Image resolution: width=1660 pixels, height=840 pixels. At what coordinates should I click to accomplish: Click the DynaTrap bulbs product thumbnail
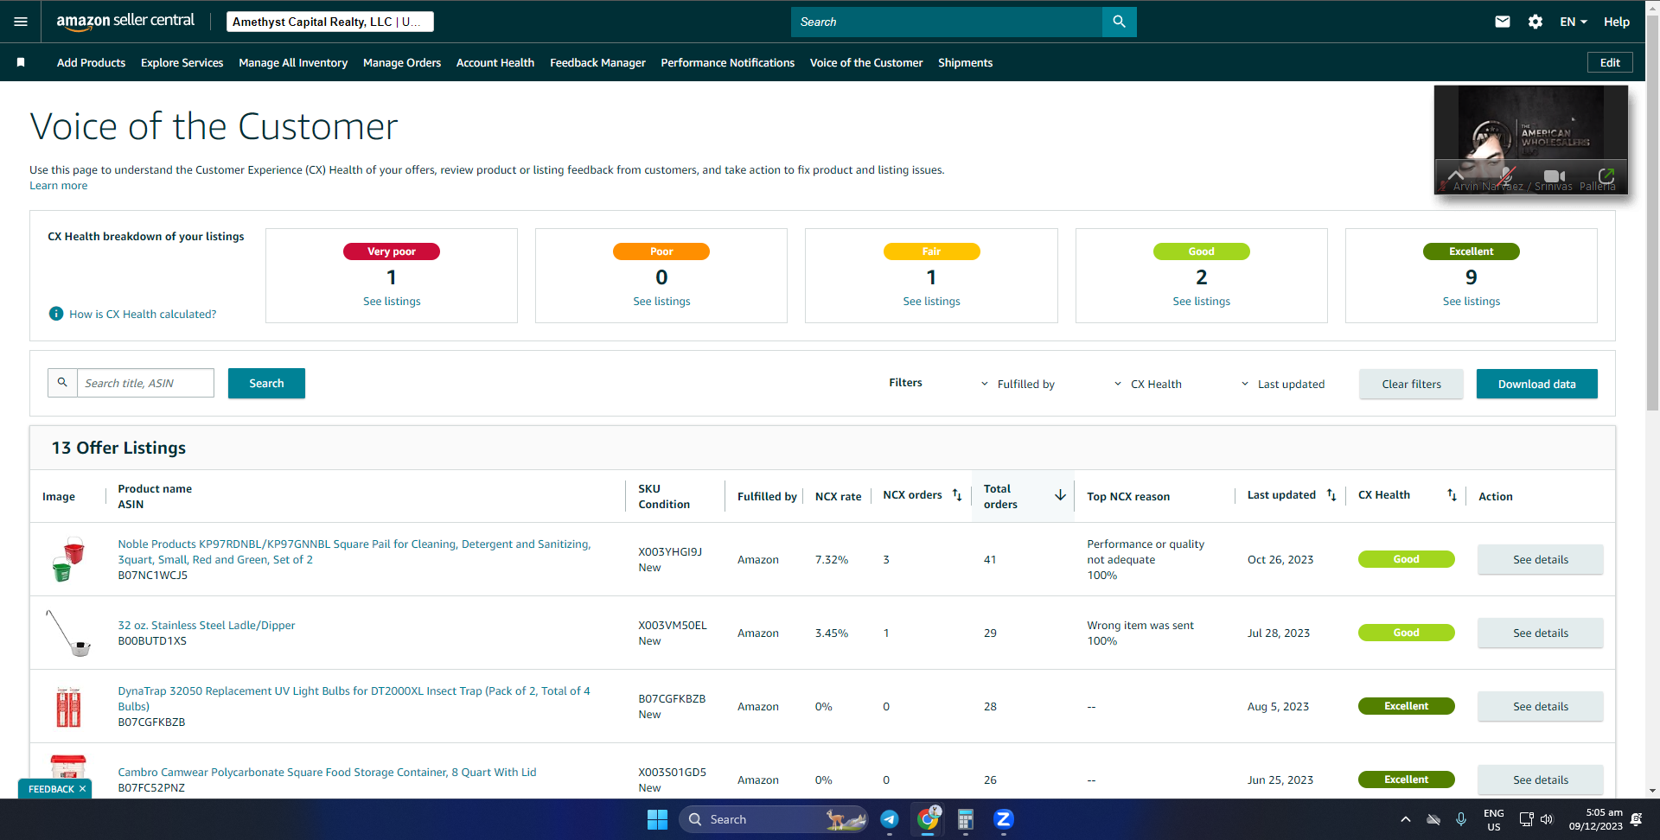[x=68, y=706]
